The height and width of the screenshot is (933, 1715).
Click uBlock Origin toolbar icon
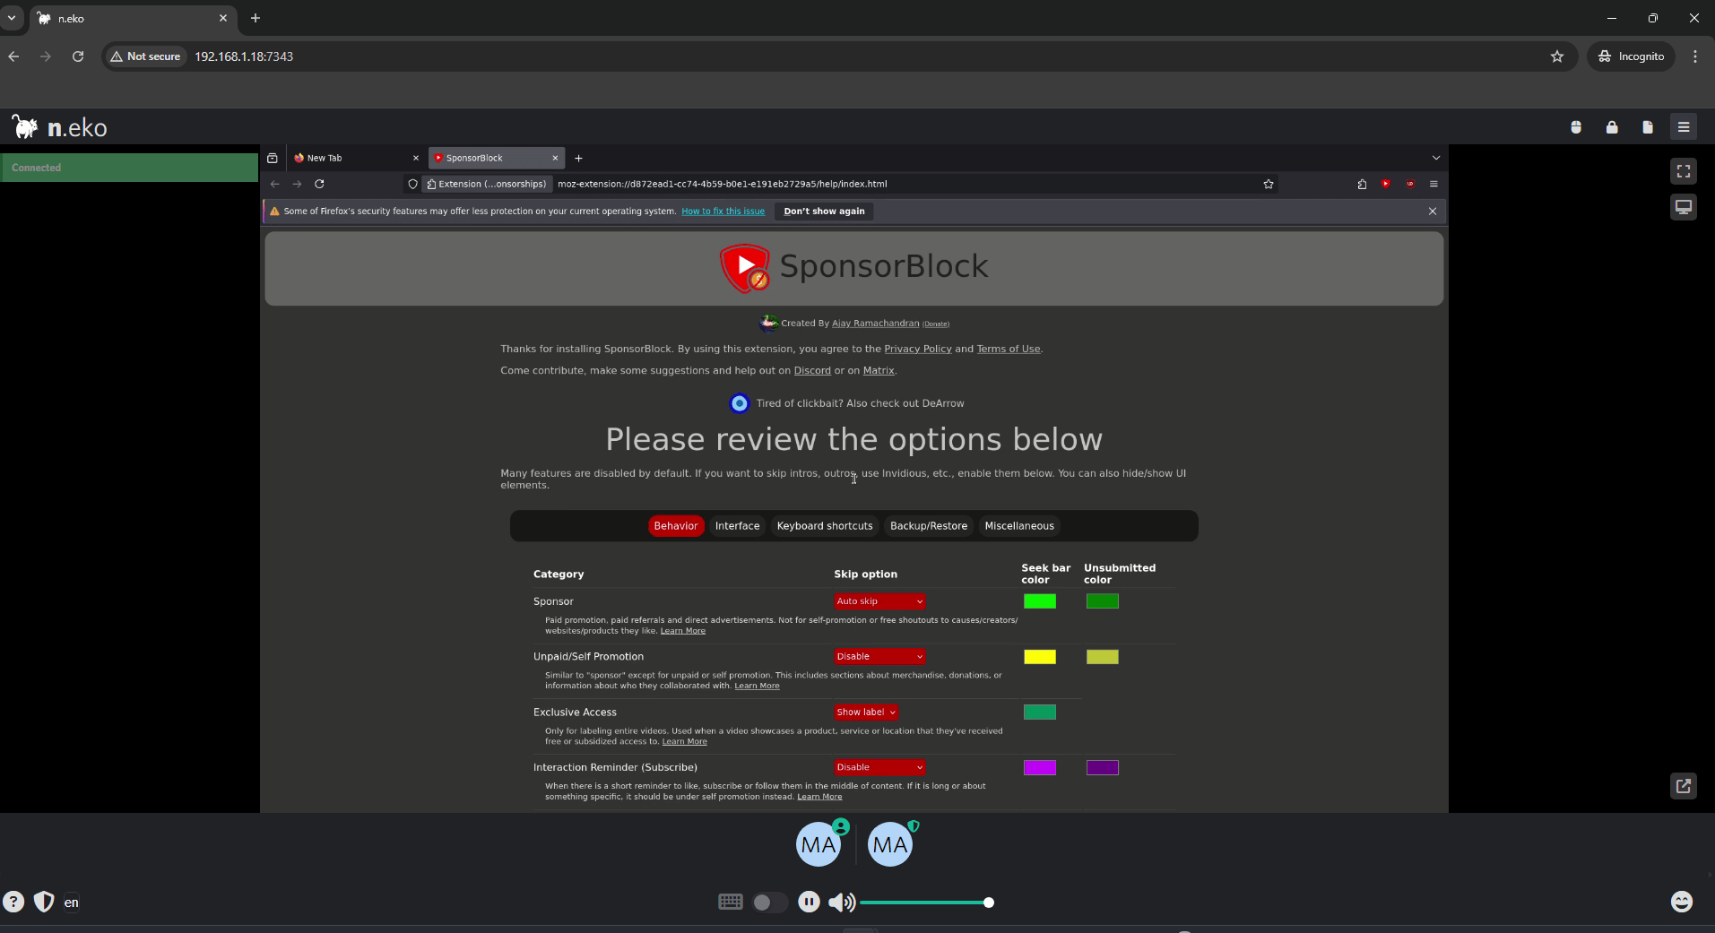coord(1410,184)
